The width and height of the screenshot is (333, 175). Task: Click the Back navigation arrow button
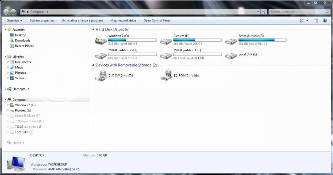6,12
